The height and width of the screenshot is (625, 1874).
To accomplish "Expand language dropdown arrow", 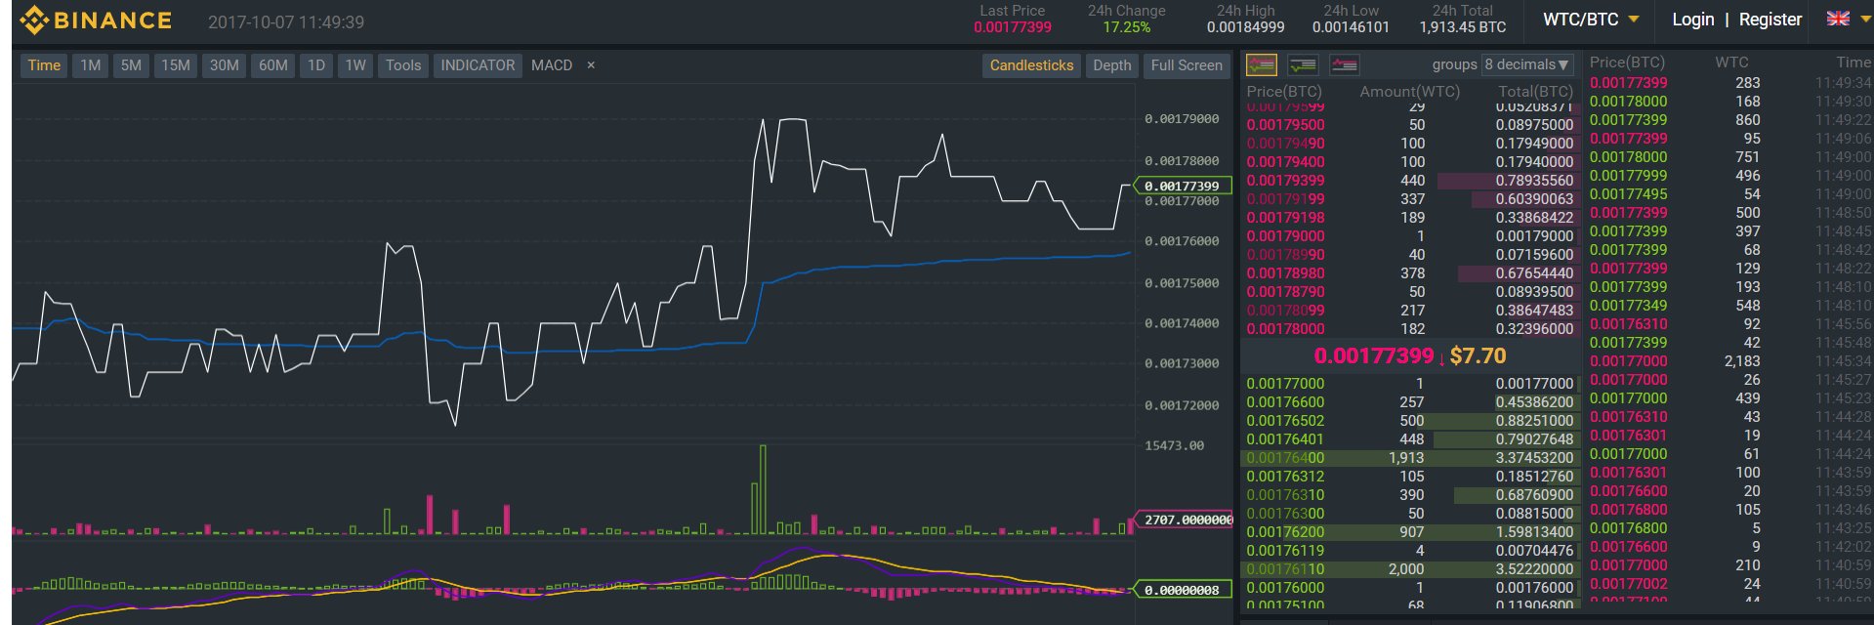I will pos(1865,19).
